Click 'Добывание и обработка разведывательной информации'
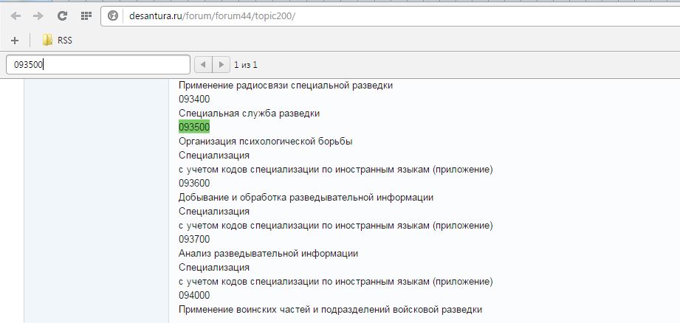The height and width of the screenshot is (323, 680). click(306, 197)
